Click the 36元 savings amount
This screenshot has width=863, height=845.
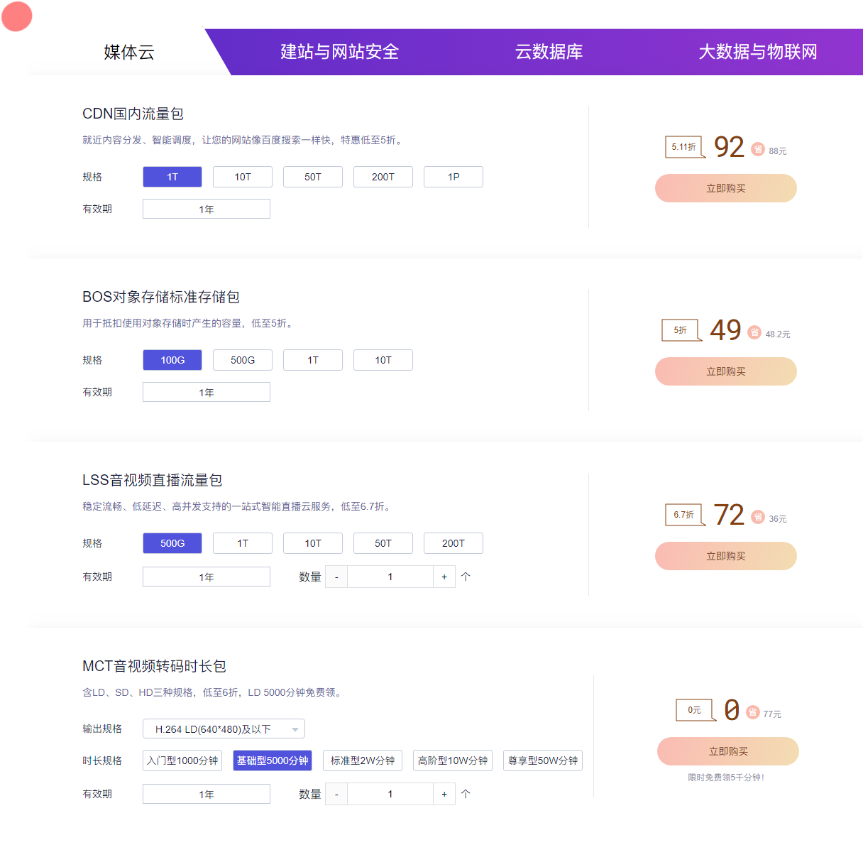[x=778, y=519]
